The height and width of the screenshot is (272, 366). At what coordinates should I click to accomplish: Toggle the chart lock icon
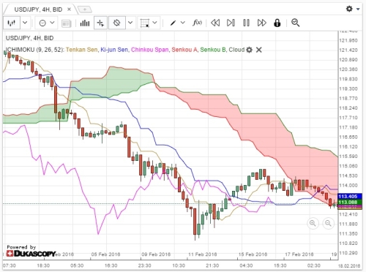point(277,23)
